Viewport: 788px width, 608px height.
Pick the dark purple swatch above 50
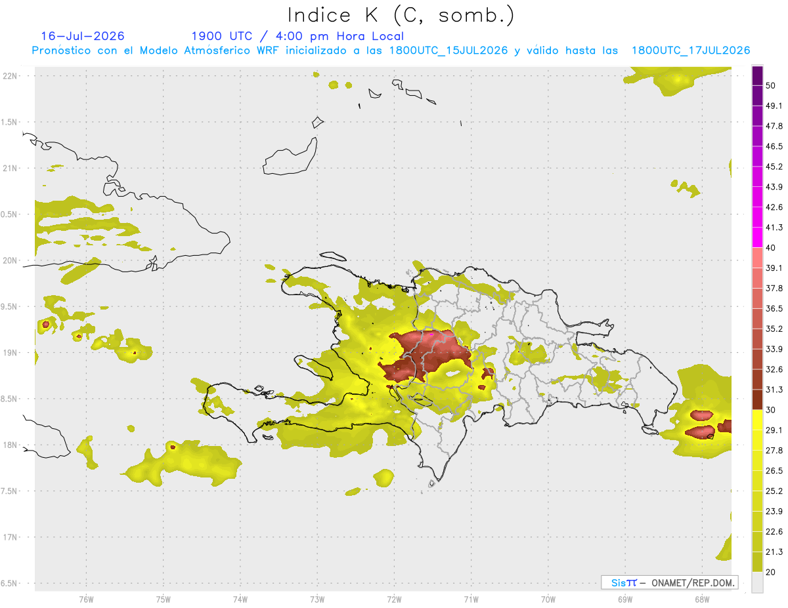tap(757, 76)
